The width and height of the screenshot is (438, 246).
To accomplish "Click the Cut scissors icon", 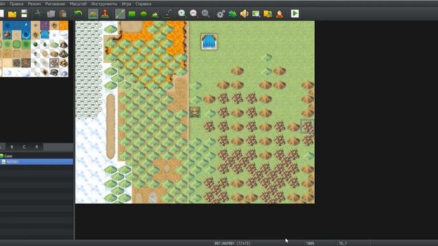I will click(x=38, y=14).
